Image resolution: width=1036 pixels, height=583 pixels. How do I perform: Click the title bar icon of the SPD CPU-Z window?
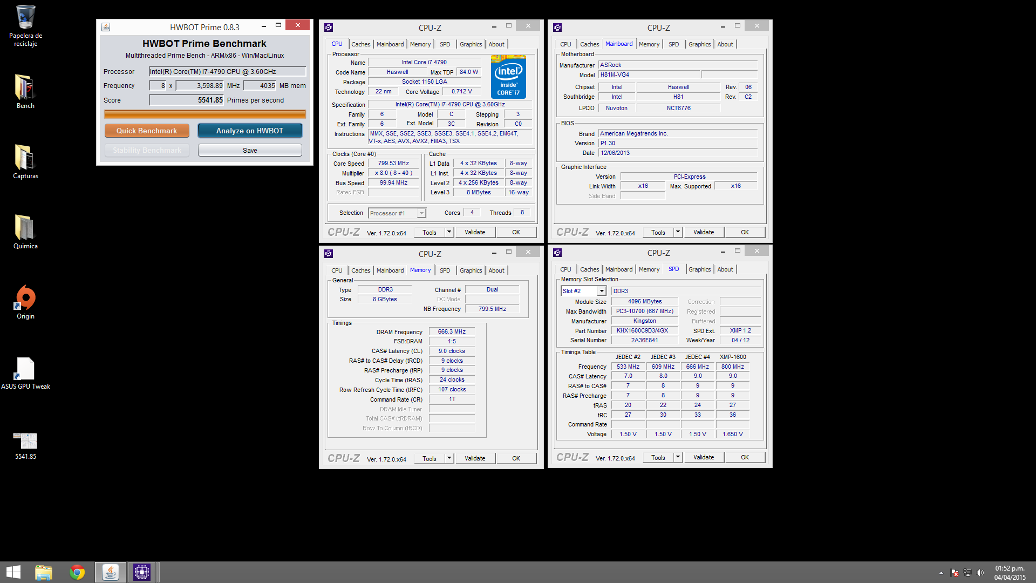(557, 253)
